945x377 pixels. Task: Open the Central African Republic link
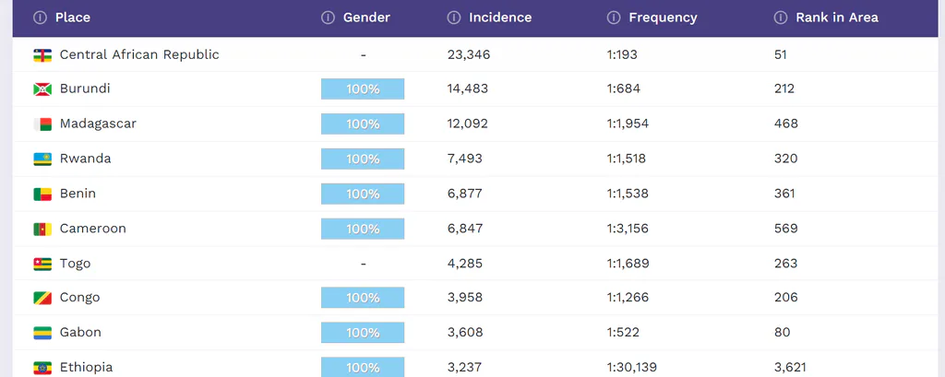point(139,54)
